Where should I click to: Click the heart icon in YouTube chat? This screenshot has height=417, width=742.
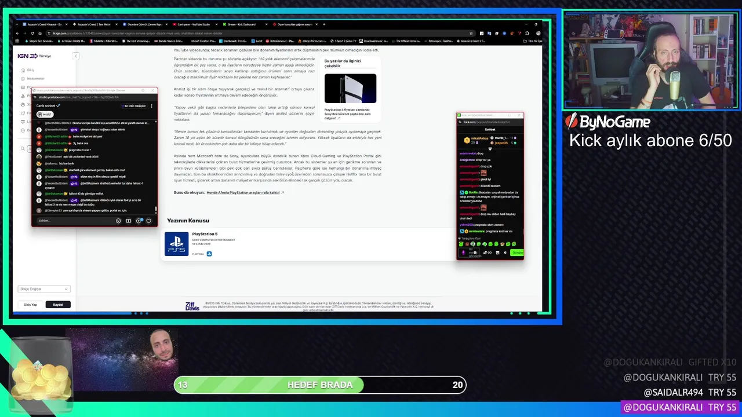(x=149, y=221)
